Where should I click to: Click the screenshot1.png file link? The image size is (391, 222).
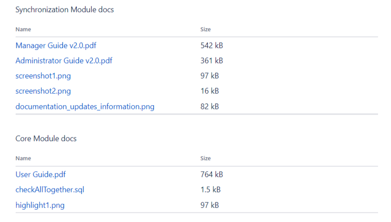point(43,76)
